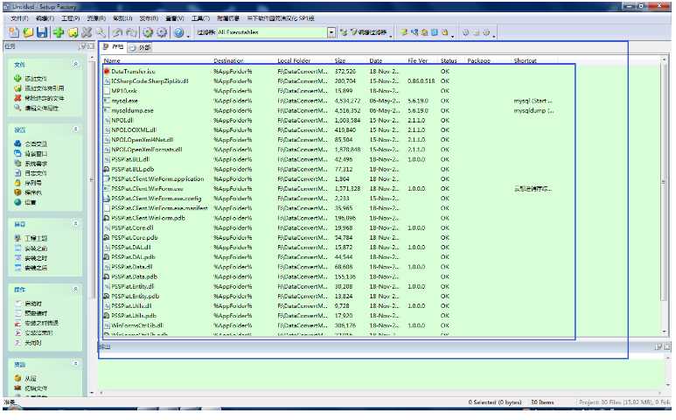Image resolution: width=676 pixels, height=420 pixels.
Task: Click the green plus Add files toolbar icon
Action: pos(59,32)
